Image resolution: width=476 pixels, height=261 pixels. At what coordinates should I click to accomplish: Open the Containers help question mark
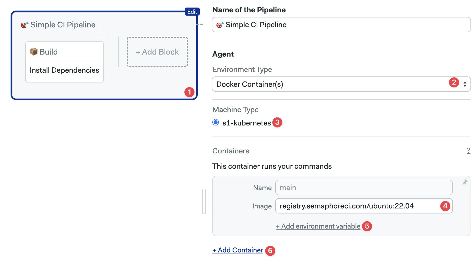[468, 151]
